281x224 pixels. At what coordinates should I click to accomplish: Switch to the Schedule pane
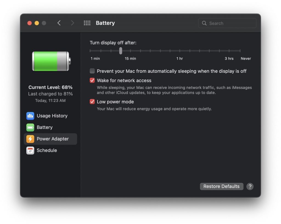click(47, 150)
